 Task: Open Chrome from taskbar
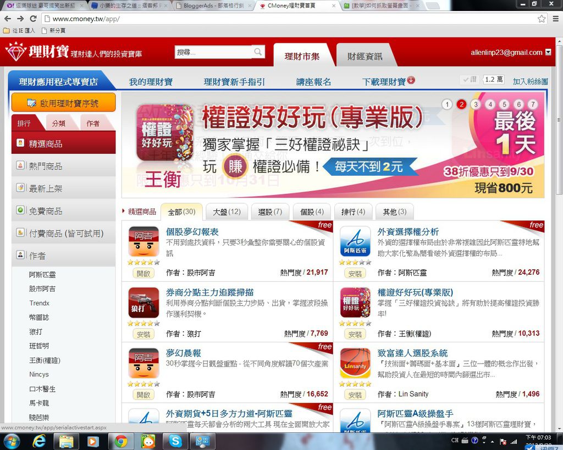120,441
